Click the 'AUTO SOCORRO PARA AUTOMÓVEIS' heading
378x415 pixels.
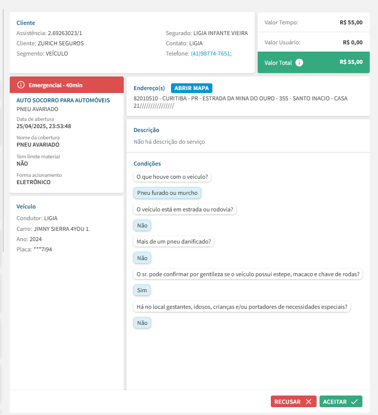pos(63,100)
